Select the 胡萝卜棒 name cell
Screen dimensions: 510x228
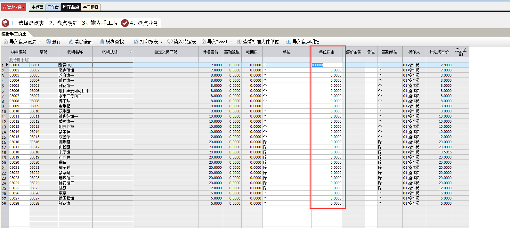pyautogui.click(x=75, y=126)
